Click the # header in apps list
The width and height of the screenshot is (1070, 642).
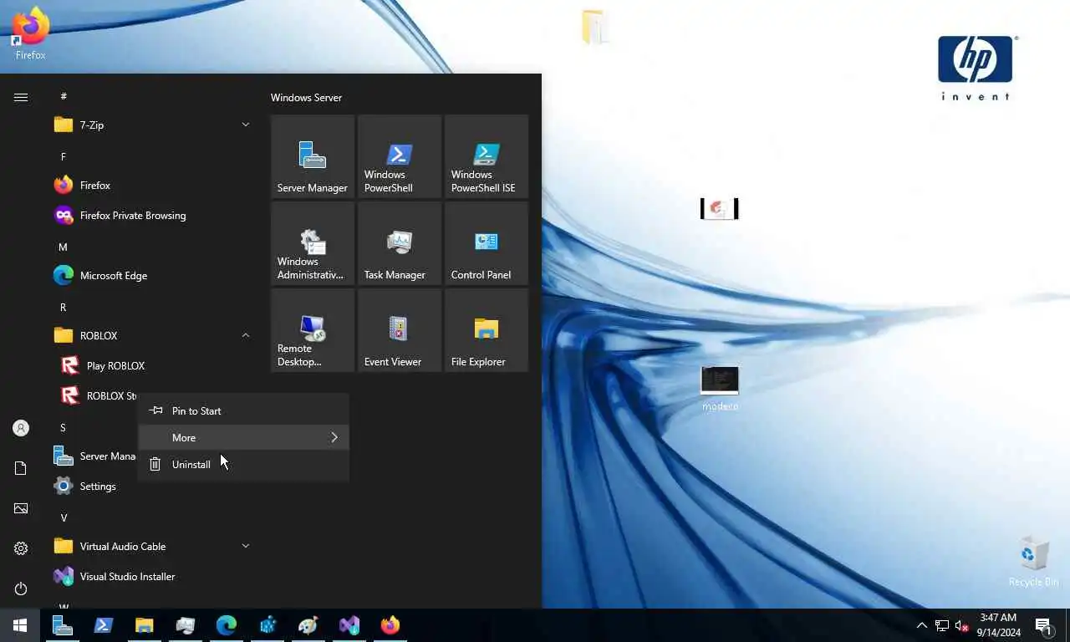[x=64, y=96]
